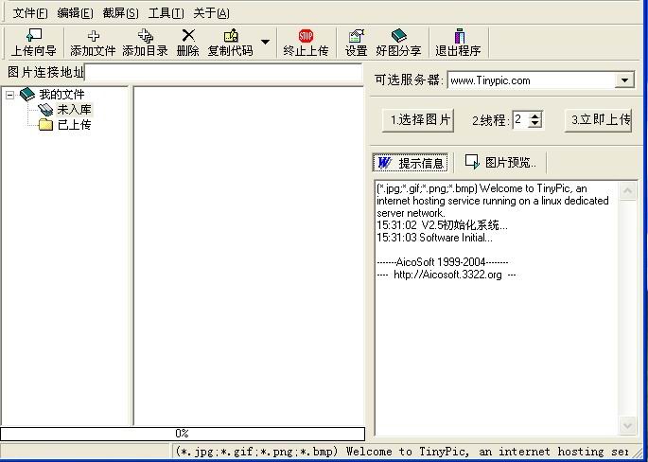Click the 1.选择图片 button
The width and height of the screenshot is (648, 462).
point(420,120)
